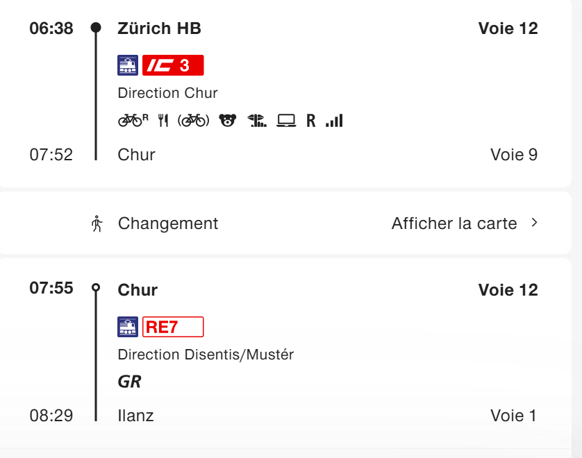Click the signpost amenity icon
Image resolution: width=582 pixels, height=458 pixels.
point(257,121)
